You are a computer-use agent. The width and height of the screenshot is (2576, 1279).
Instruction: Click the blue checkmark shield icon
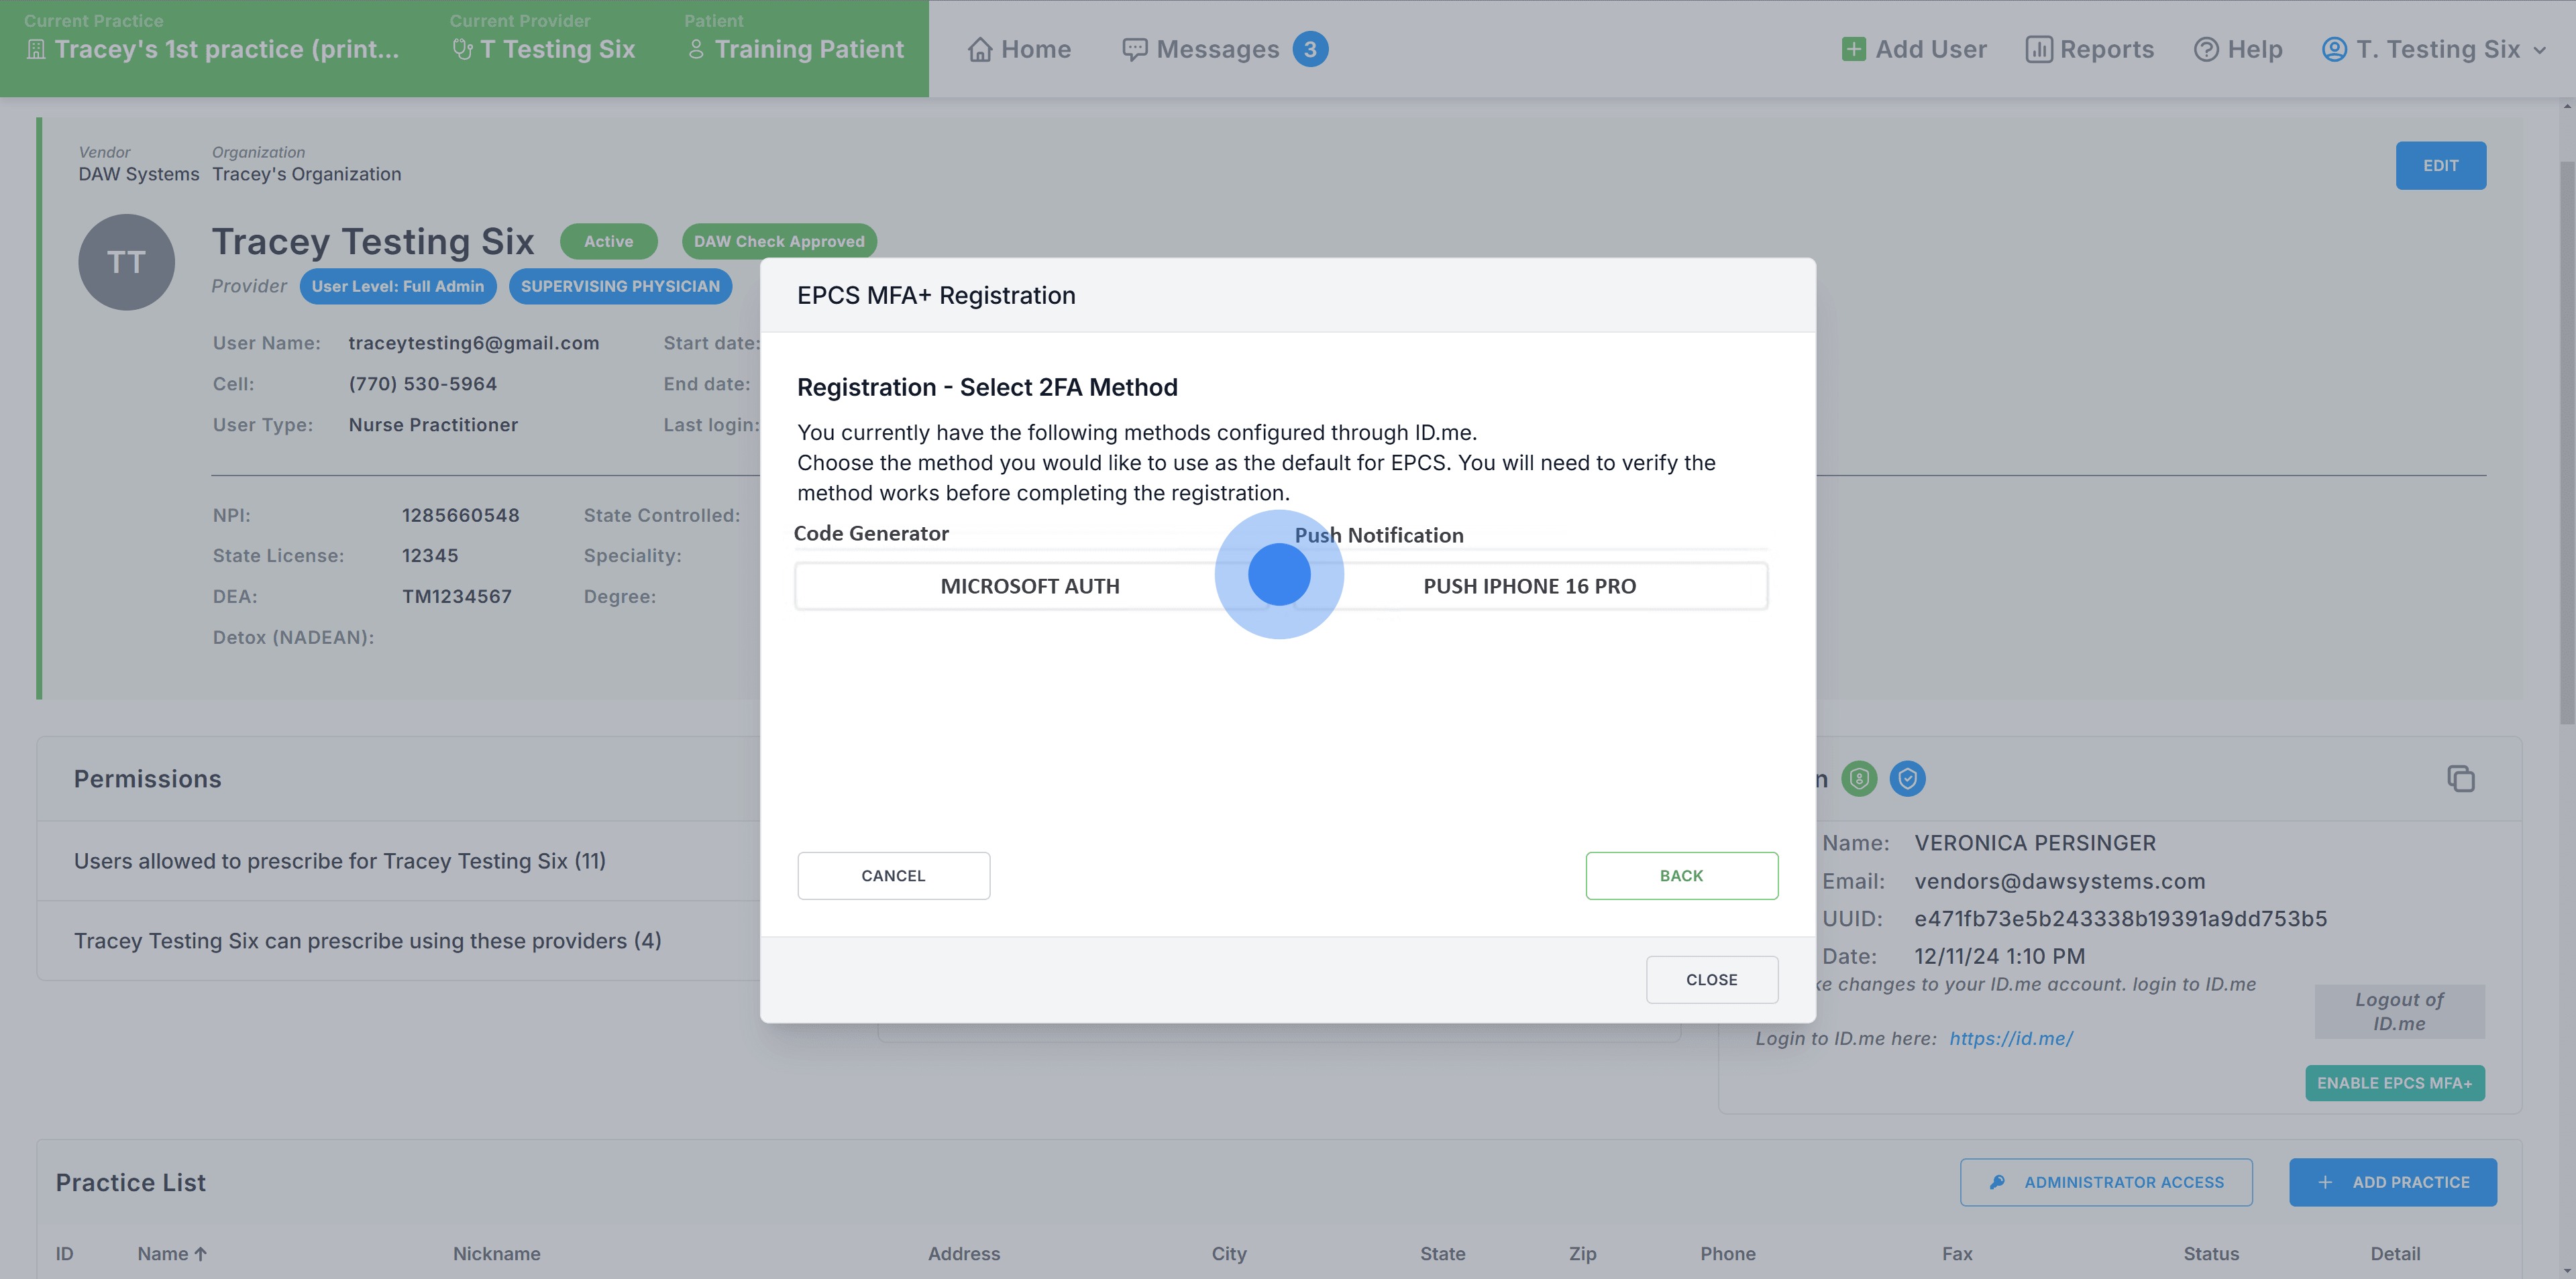(1907, 779)
